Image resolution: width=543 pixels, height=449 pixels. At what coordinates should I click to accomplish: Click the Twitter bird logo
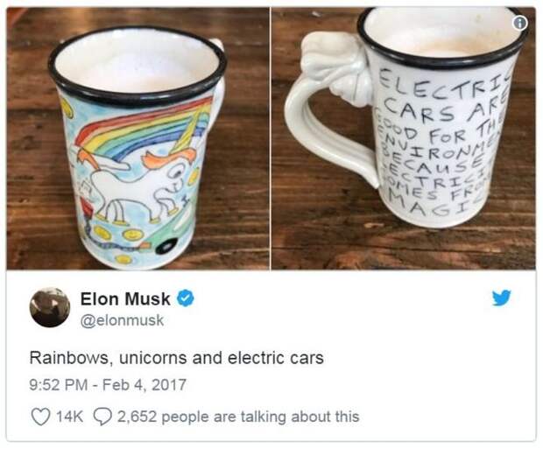pos(502,298)
